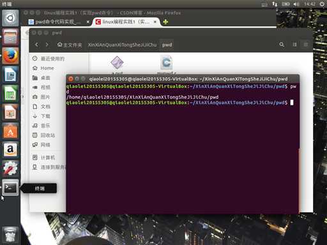Close the Files window named pwd
Viewport: 327px width, 245px height.
34,33
